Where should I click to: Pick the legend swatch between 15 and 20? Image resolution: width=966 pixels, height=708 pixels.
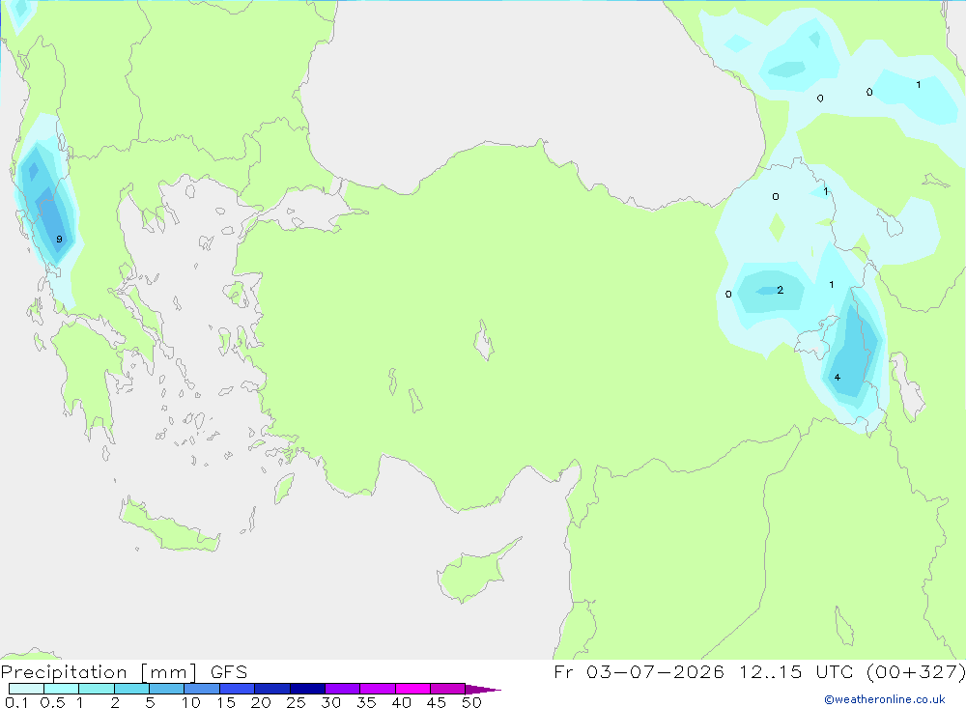(238, 689)
